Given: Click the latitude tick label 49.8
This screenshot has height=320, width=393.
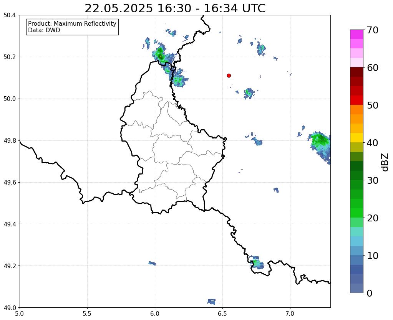Looking at the screenshot, I should click(x=10, y=141).
